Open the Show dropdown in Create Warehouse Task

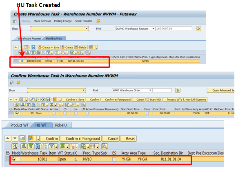(87, 29)
